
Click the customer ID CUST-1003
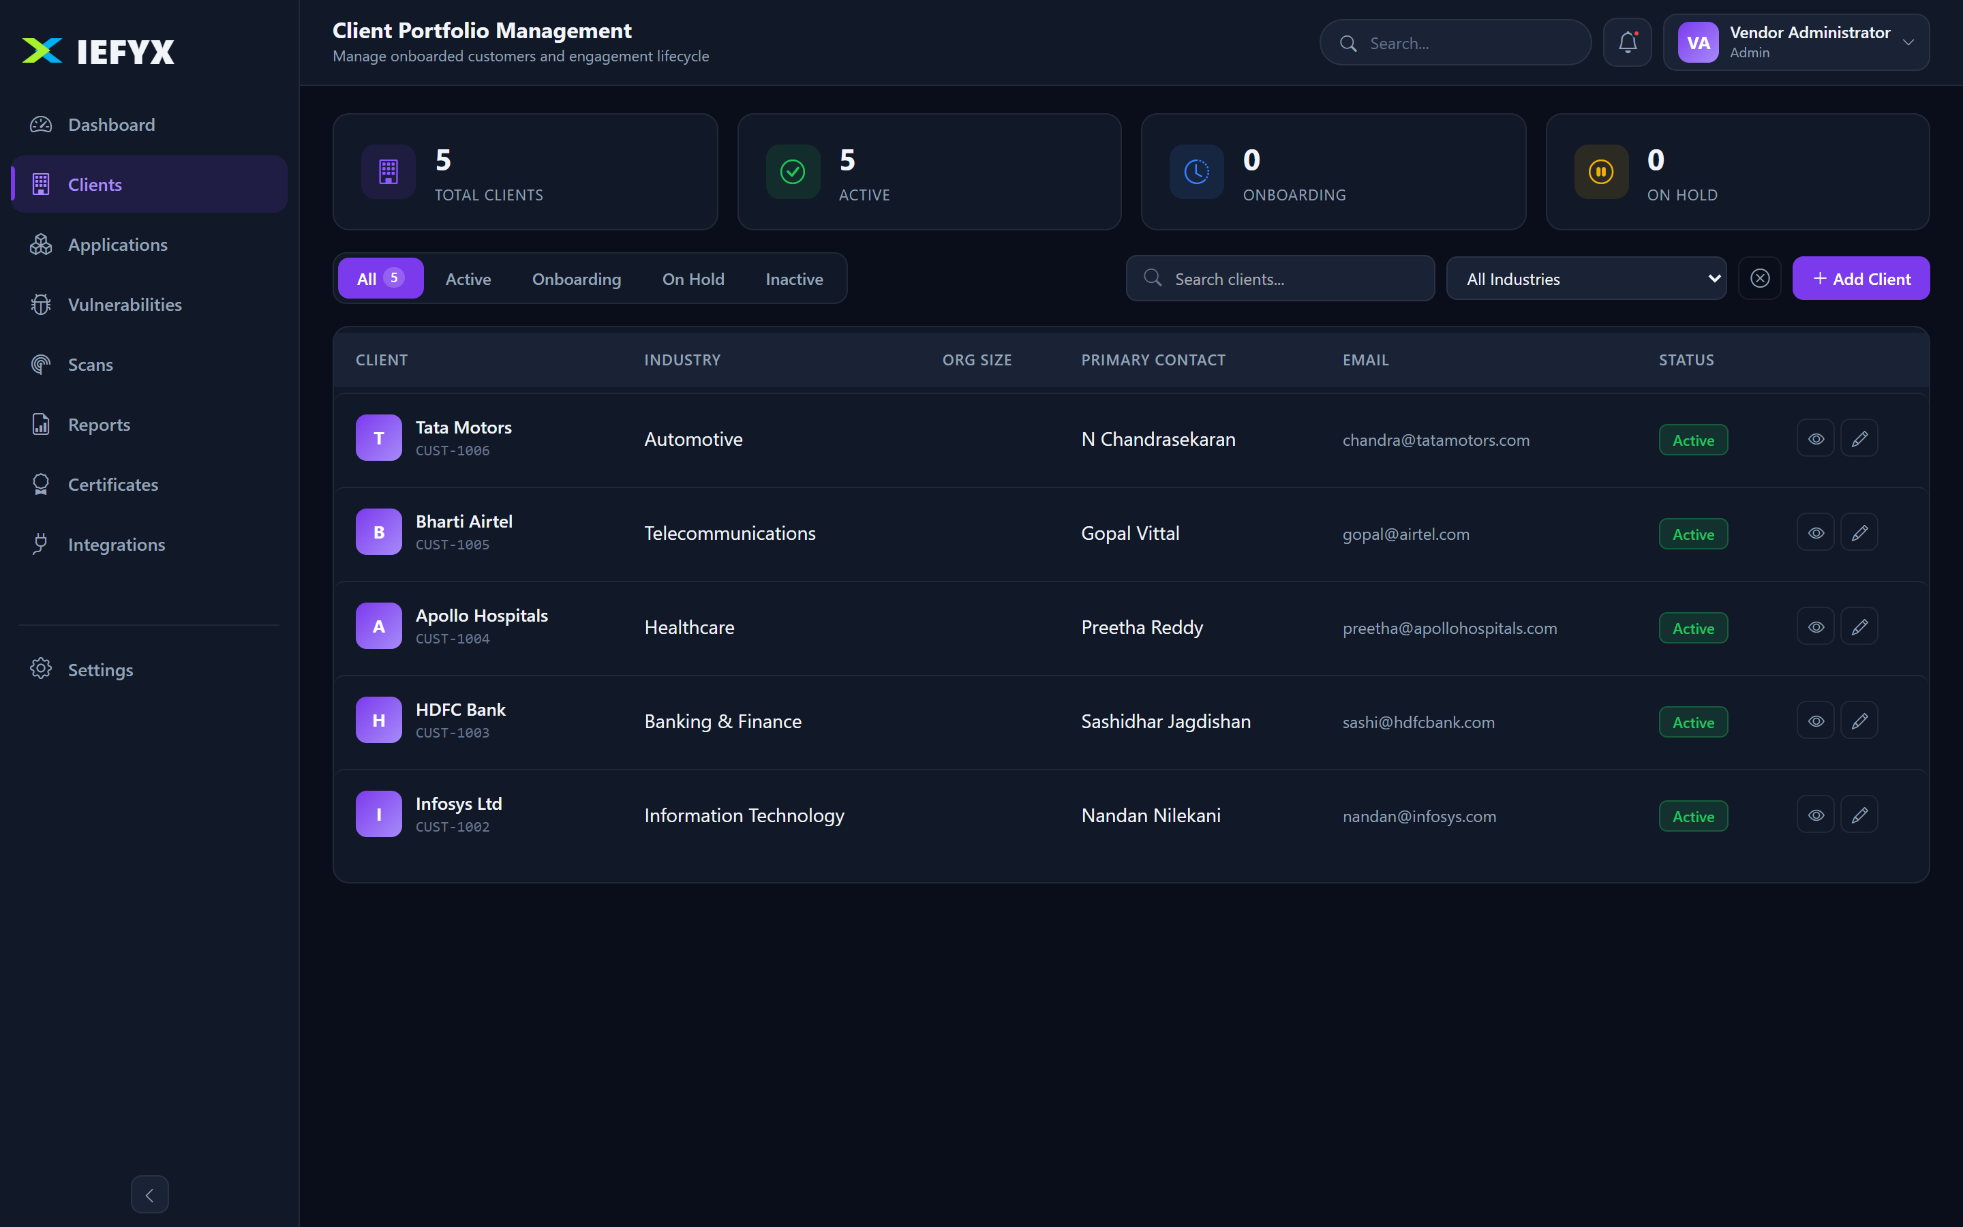click(453, 733)
